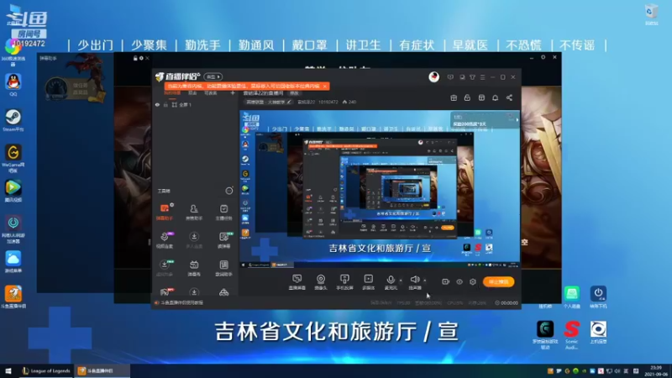
Task: Open the gift box icon above preview
Action: pos(454,97)
